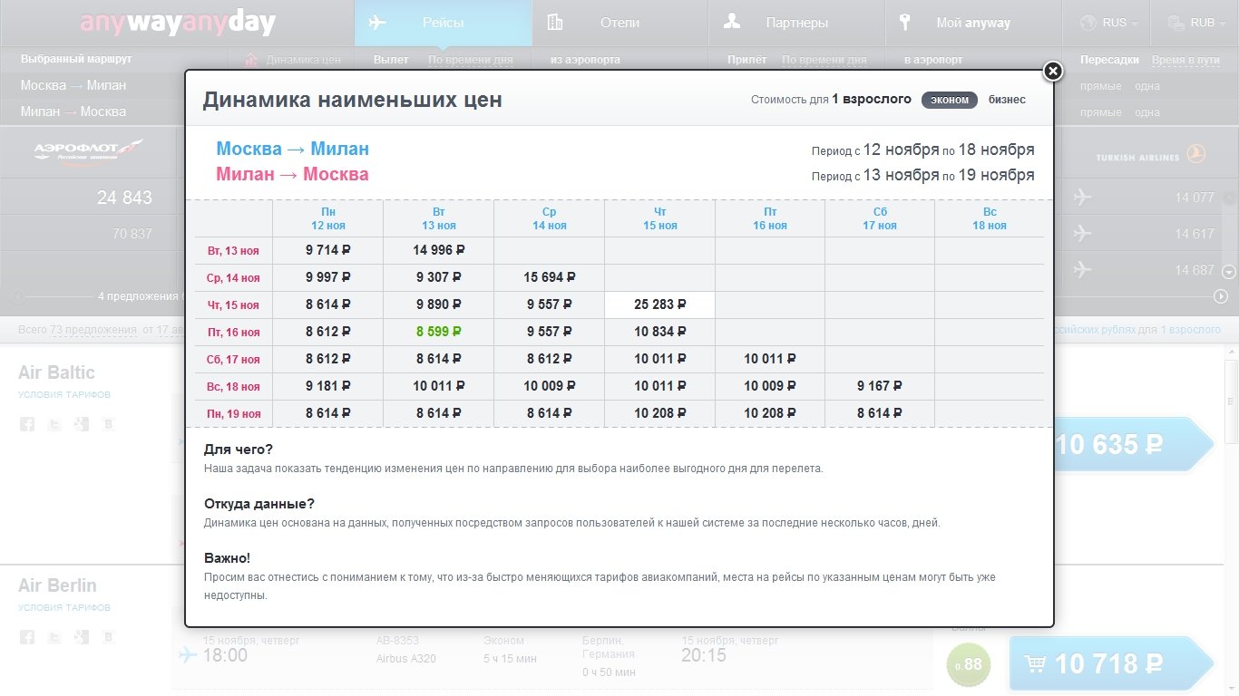Screen dimensions: 1239x696
Task: Click the green 0.88 bonus points badge
Action: (968, 665)
